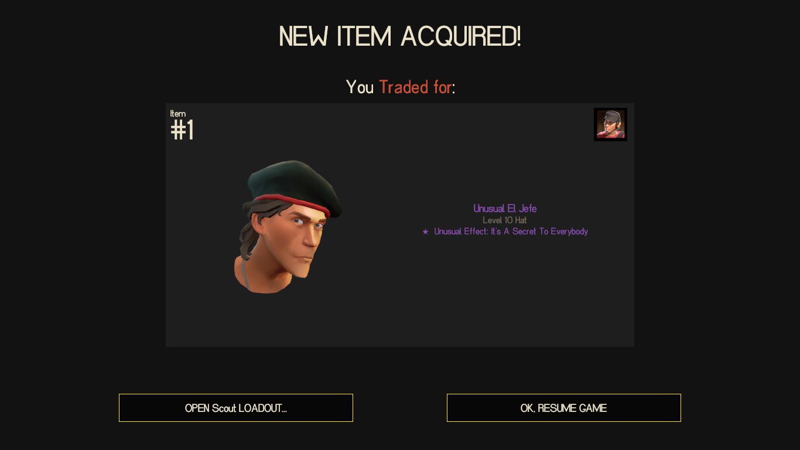Click the orange Traded for text
Image resolution: width=800 pixels, height=450 pixels.
pyautogui.click(x=415, y=87)
